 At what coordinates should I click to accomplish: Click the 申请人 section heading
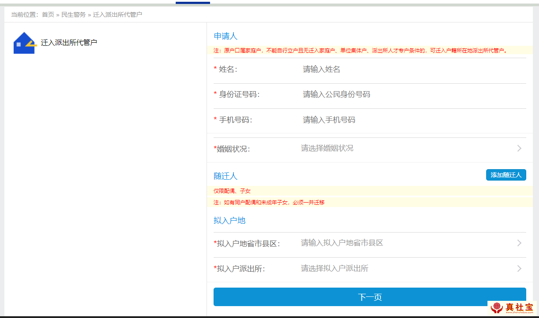point(225,36)
